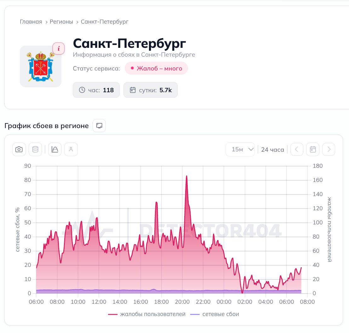Image resolution: width=349 pixels, height=333 pixels.
Task: Click the сутки: 5.7k stat badge
Action: click(x=151, y=90)
